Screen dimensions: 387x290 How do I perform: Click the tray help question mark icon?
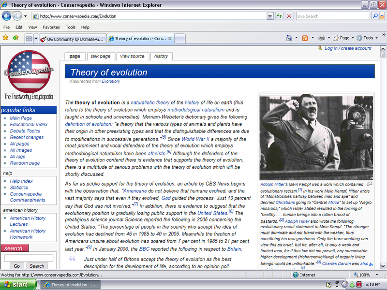pos(328,285)
